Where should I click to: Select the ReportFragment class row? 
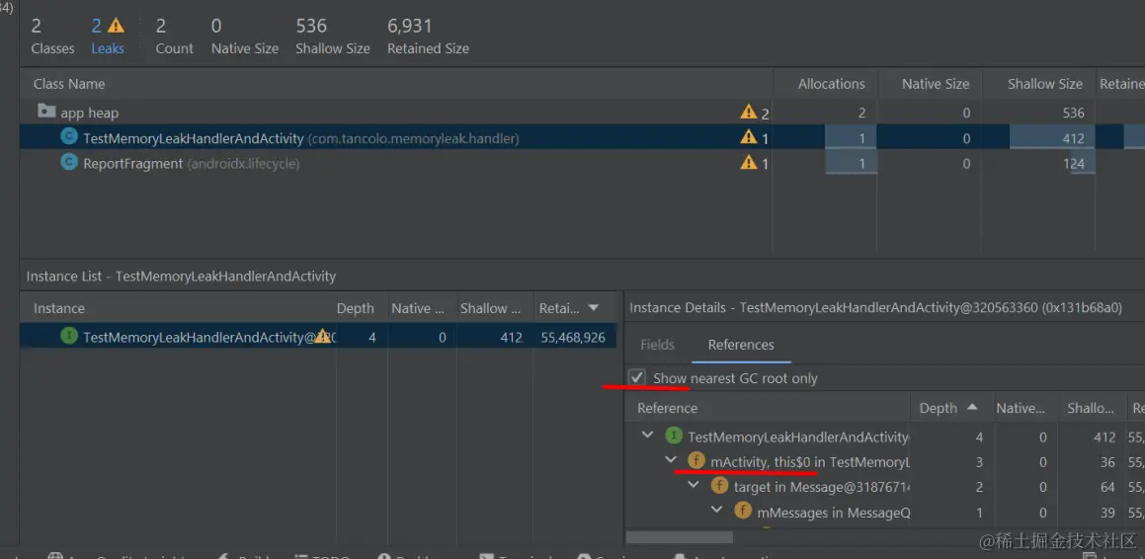point(582,163)
